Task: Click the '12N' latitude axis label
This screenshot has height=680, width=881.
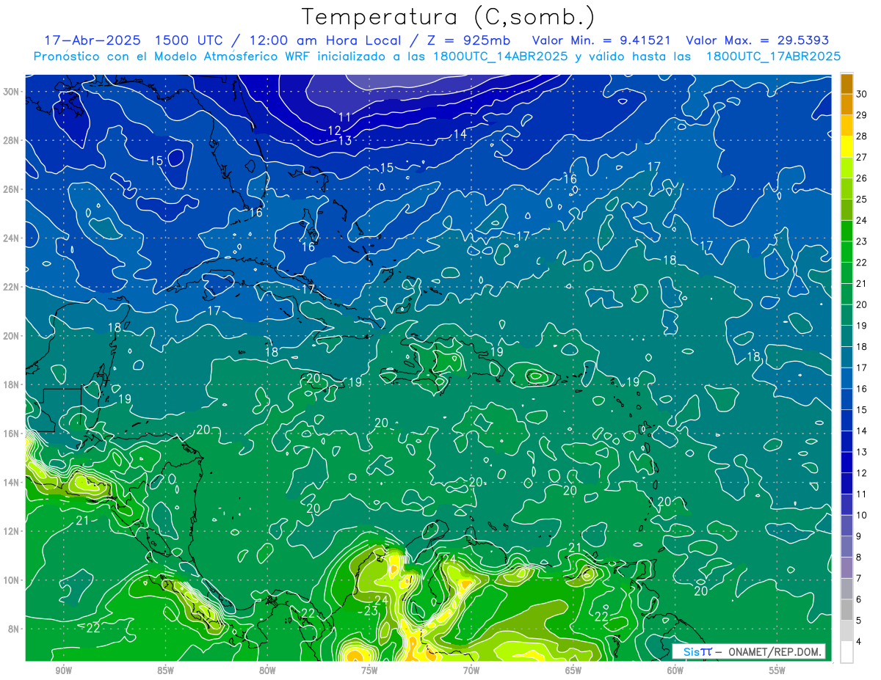Action: coord(11,531)
